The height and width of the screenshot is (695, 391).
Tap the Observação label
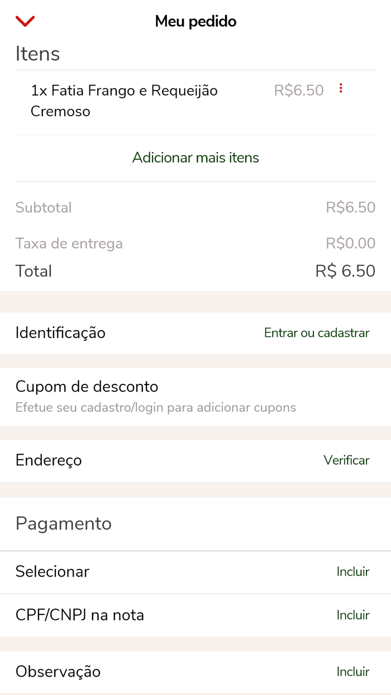58,672
